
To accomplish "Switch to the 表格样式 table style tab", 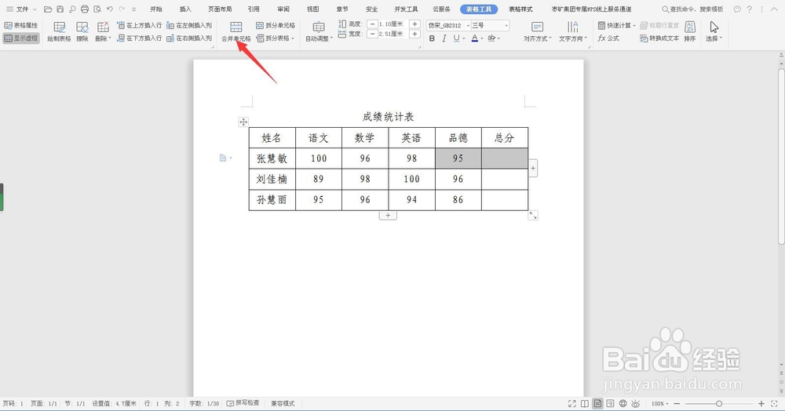I will tap(520, 9).
